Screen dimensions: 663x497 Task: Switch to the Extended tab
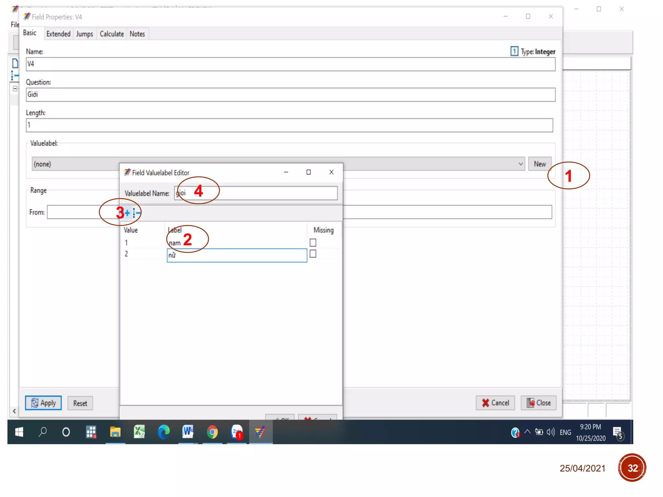(x=58, y=34)
